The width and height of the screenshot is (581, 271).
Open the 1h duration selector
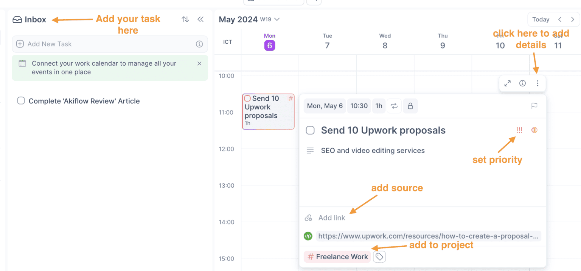tap(379, 106)
